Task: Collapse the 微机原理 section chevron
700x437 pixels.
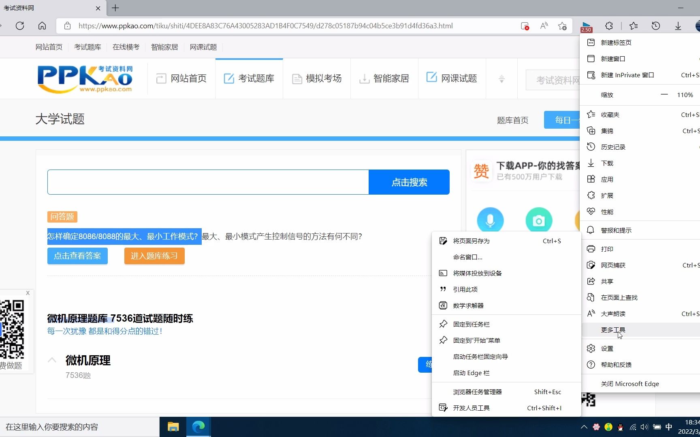Action: tap(52, 360)
